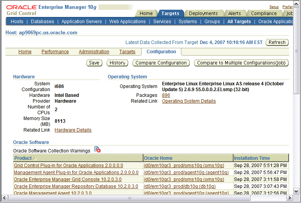This screenshot has height=203, width=301.
Task: Click scrollbar down arrow at bottom right
Action: pos(296,191)
